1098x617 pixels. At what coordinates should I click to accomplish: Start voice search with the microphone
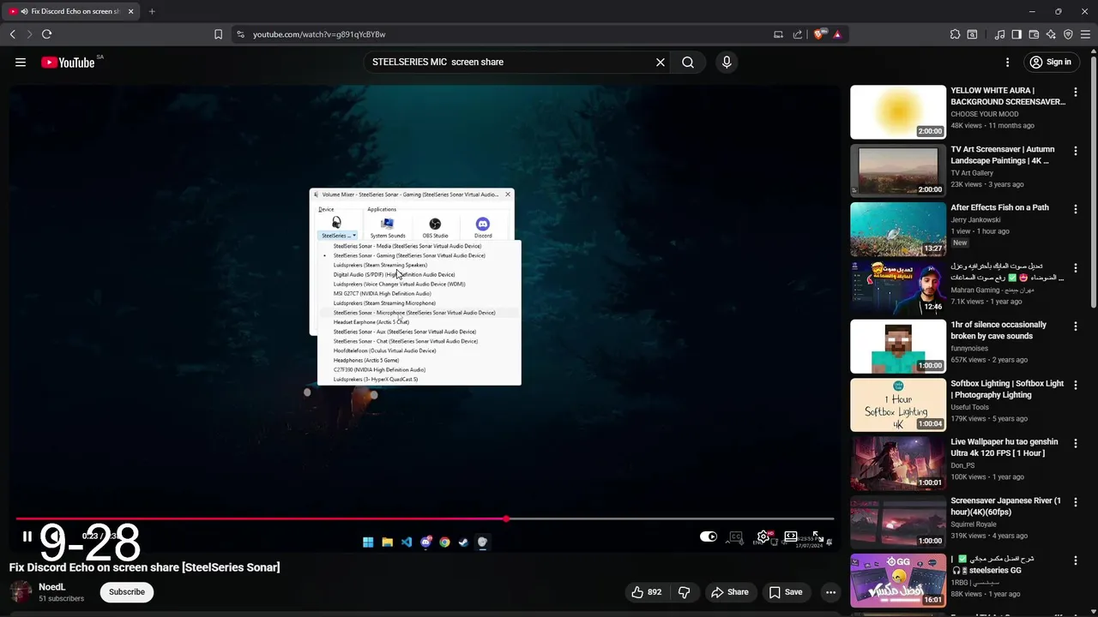click(x=727, y=62)
